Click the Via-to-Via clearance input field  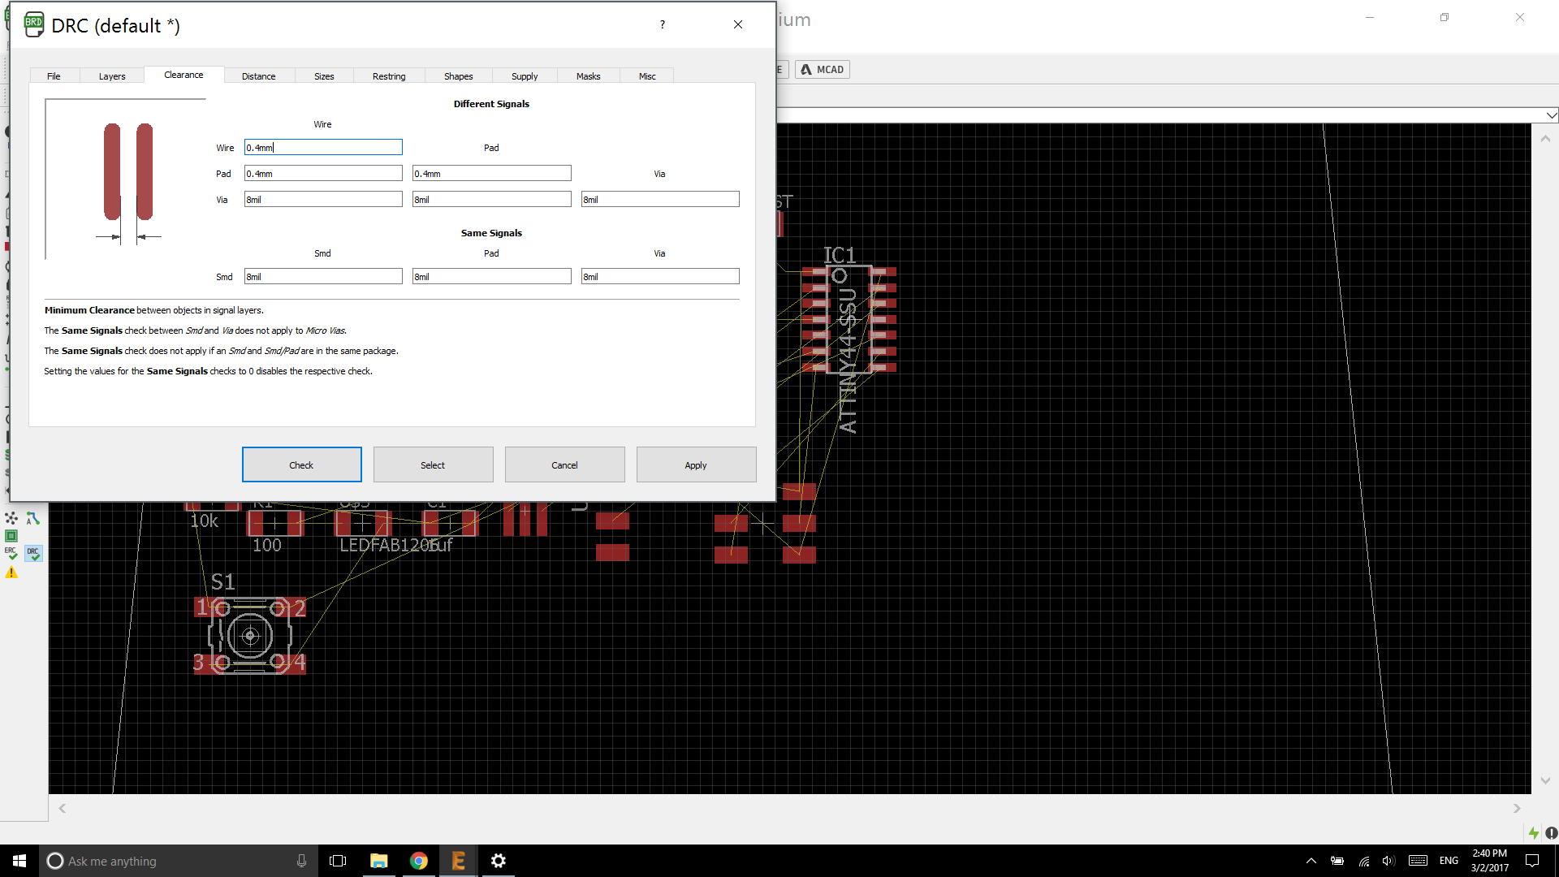tap(659, 200)
